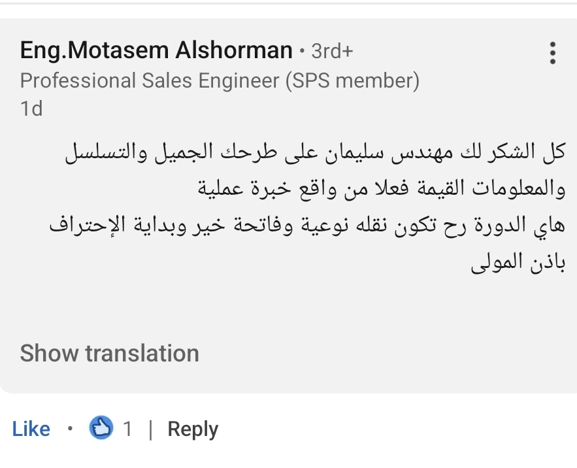Click the blue thumbs-up reaction icon
This screenshot has width=577, height=468.
point(101,427)
